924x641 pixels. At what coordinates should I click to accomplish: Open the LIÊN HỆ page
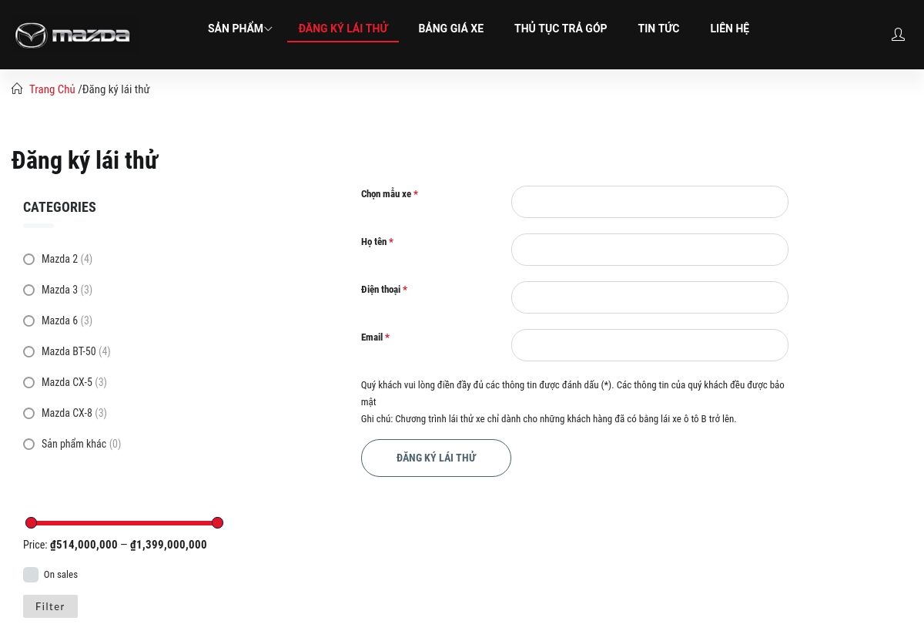pyautogui.click(x=730, y=29)
